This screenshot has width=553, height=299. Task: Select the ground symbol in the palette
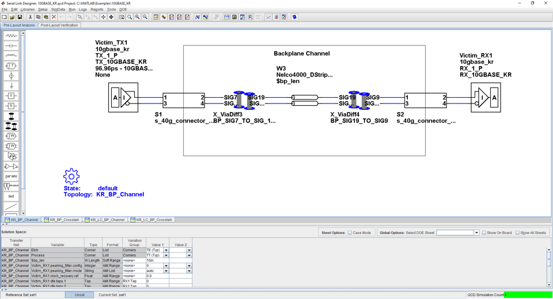pyautogui.click(x=11, y=86)
